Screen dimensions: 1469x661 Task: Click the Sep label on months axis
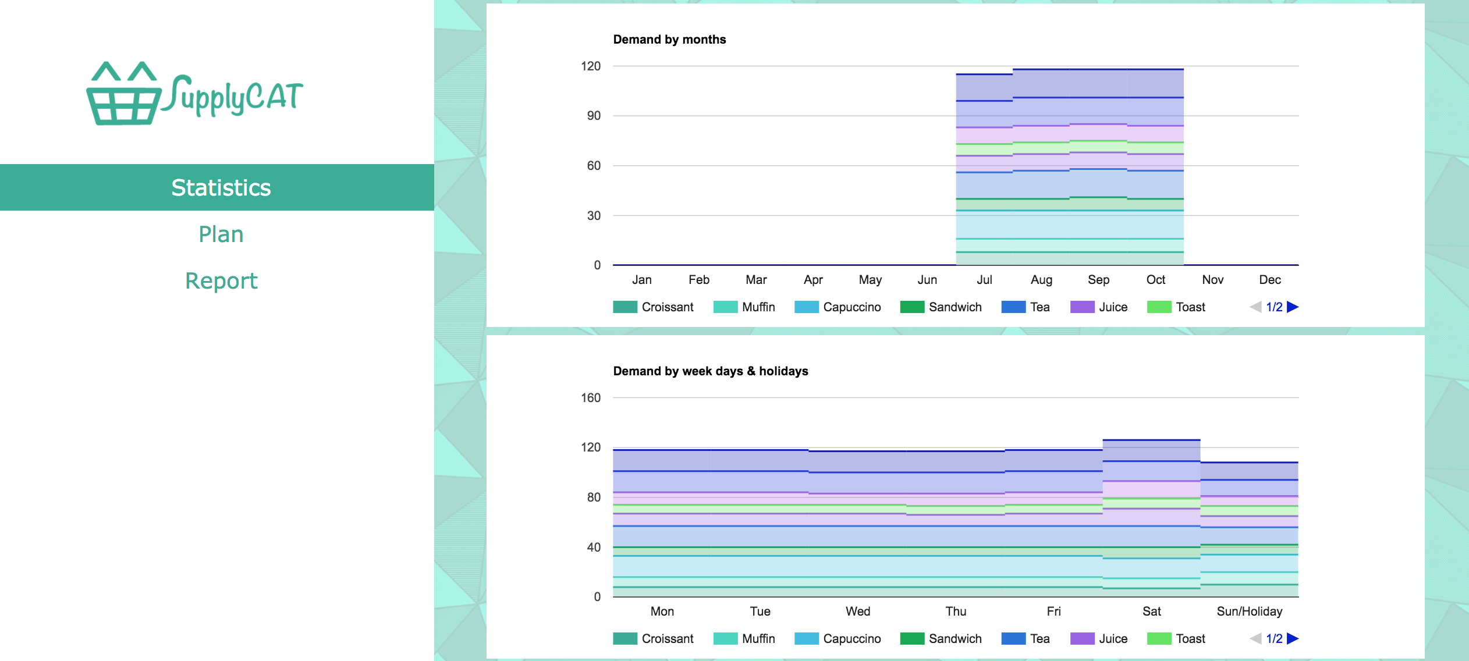coord(1098,280)
